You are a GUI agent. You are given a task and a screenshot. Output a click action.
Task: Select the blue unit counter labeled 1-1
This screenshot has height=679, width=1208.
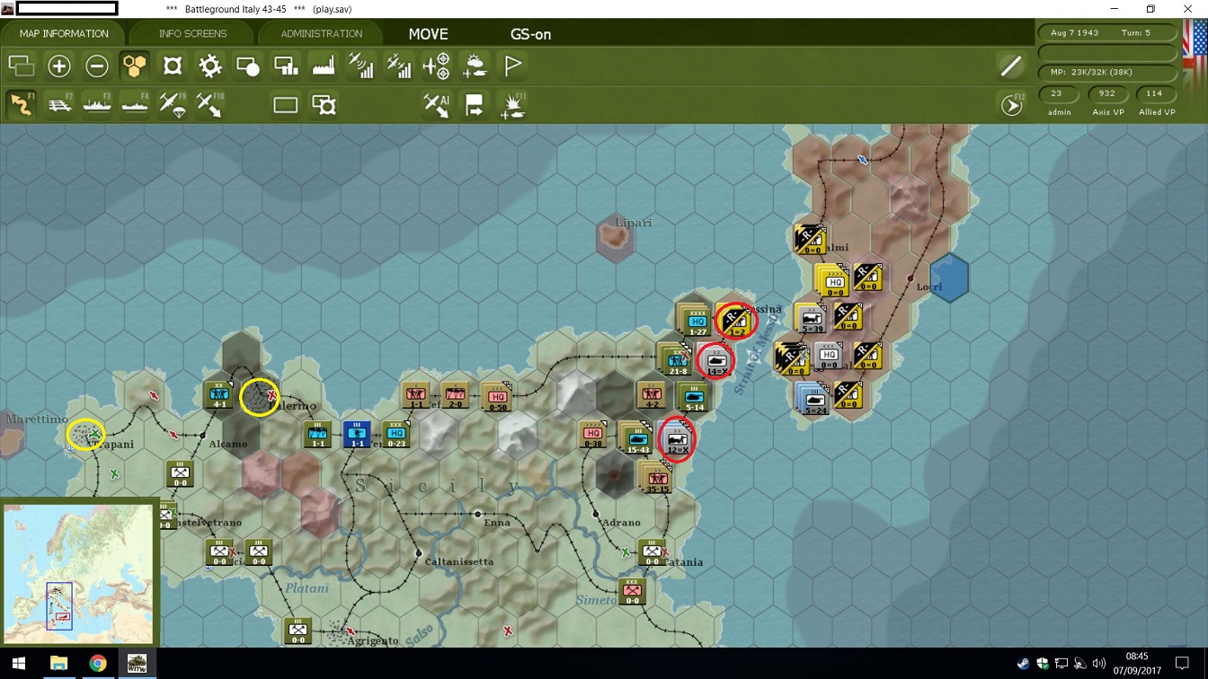(357, 436)
